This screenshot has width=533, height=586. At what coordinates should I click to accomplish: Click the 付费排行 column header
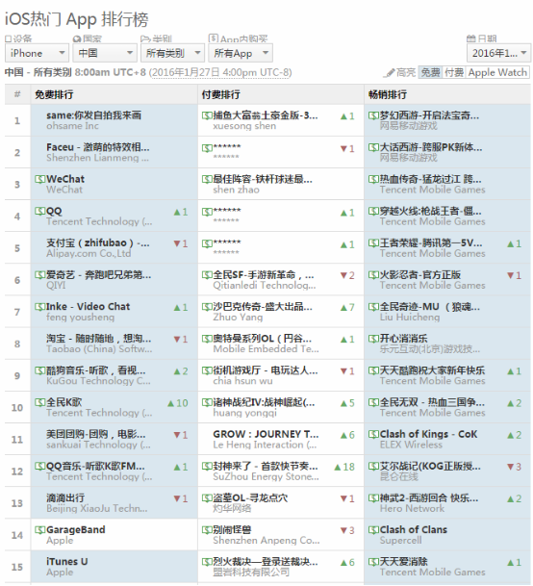(x=221, y=94)
